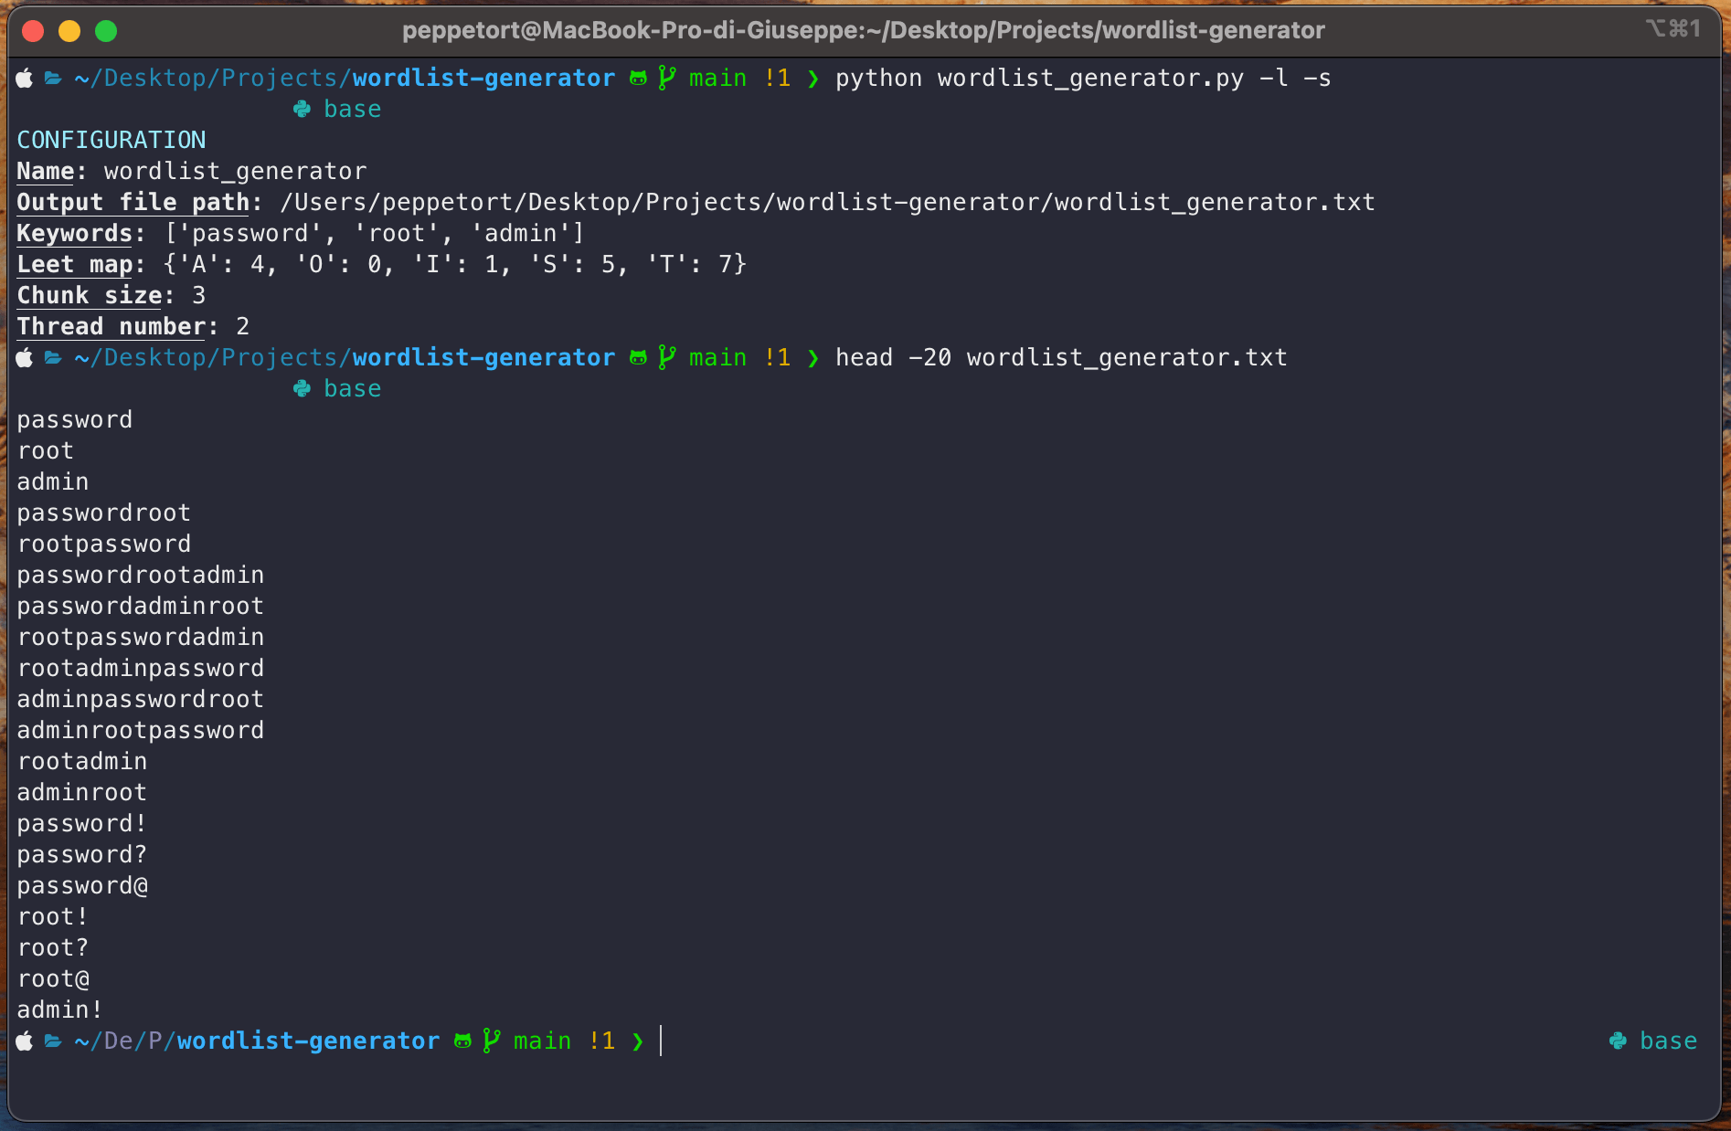Click the green zoom window button
1731x1131 pixels.
point(107,30)
